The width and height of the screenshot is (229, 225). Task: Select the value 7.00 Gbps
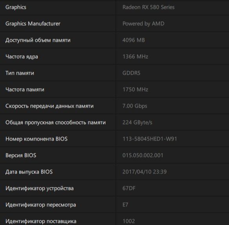tap(135, 106)
